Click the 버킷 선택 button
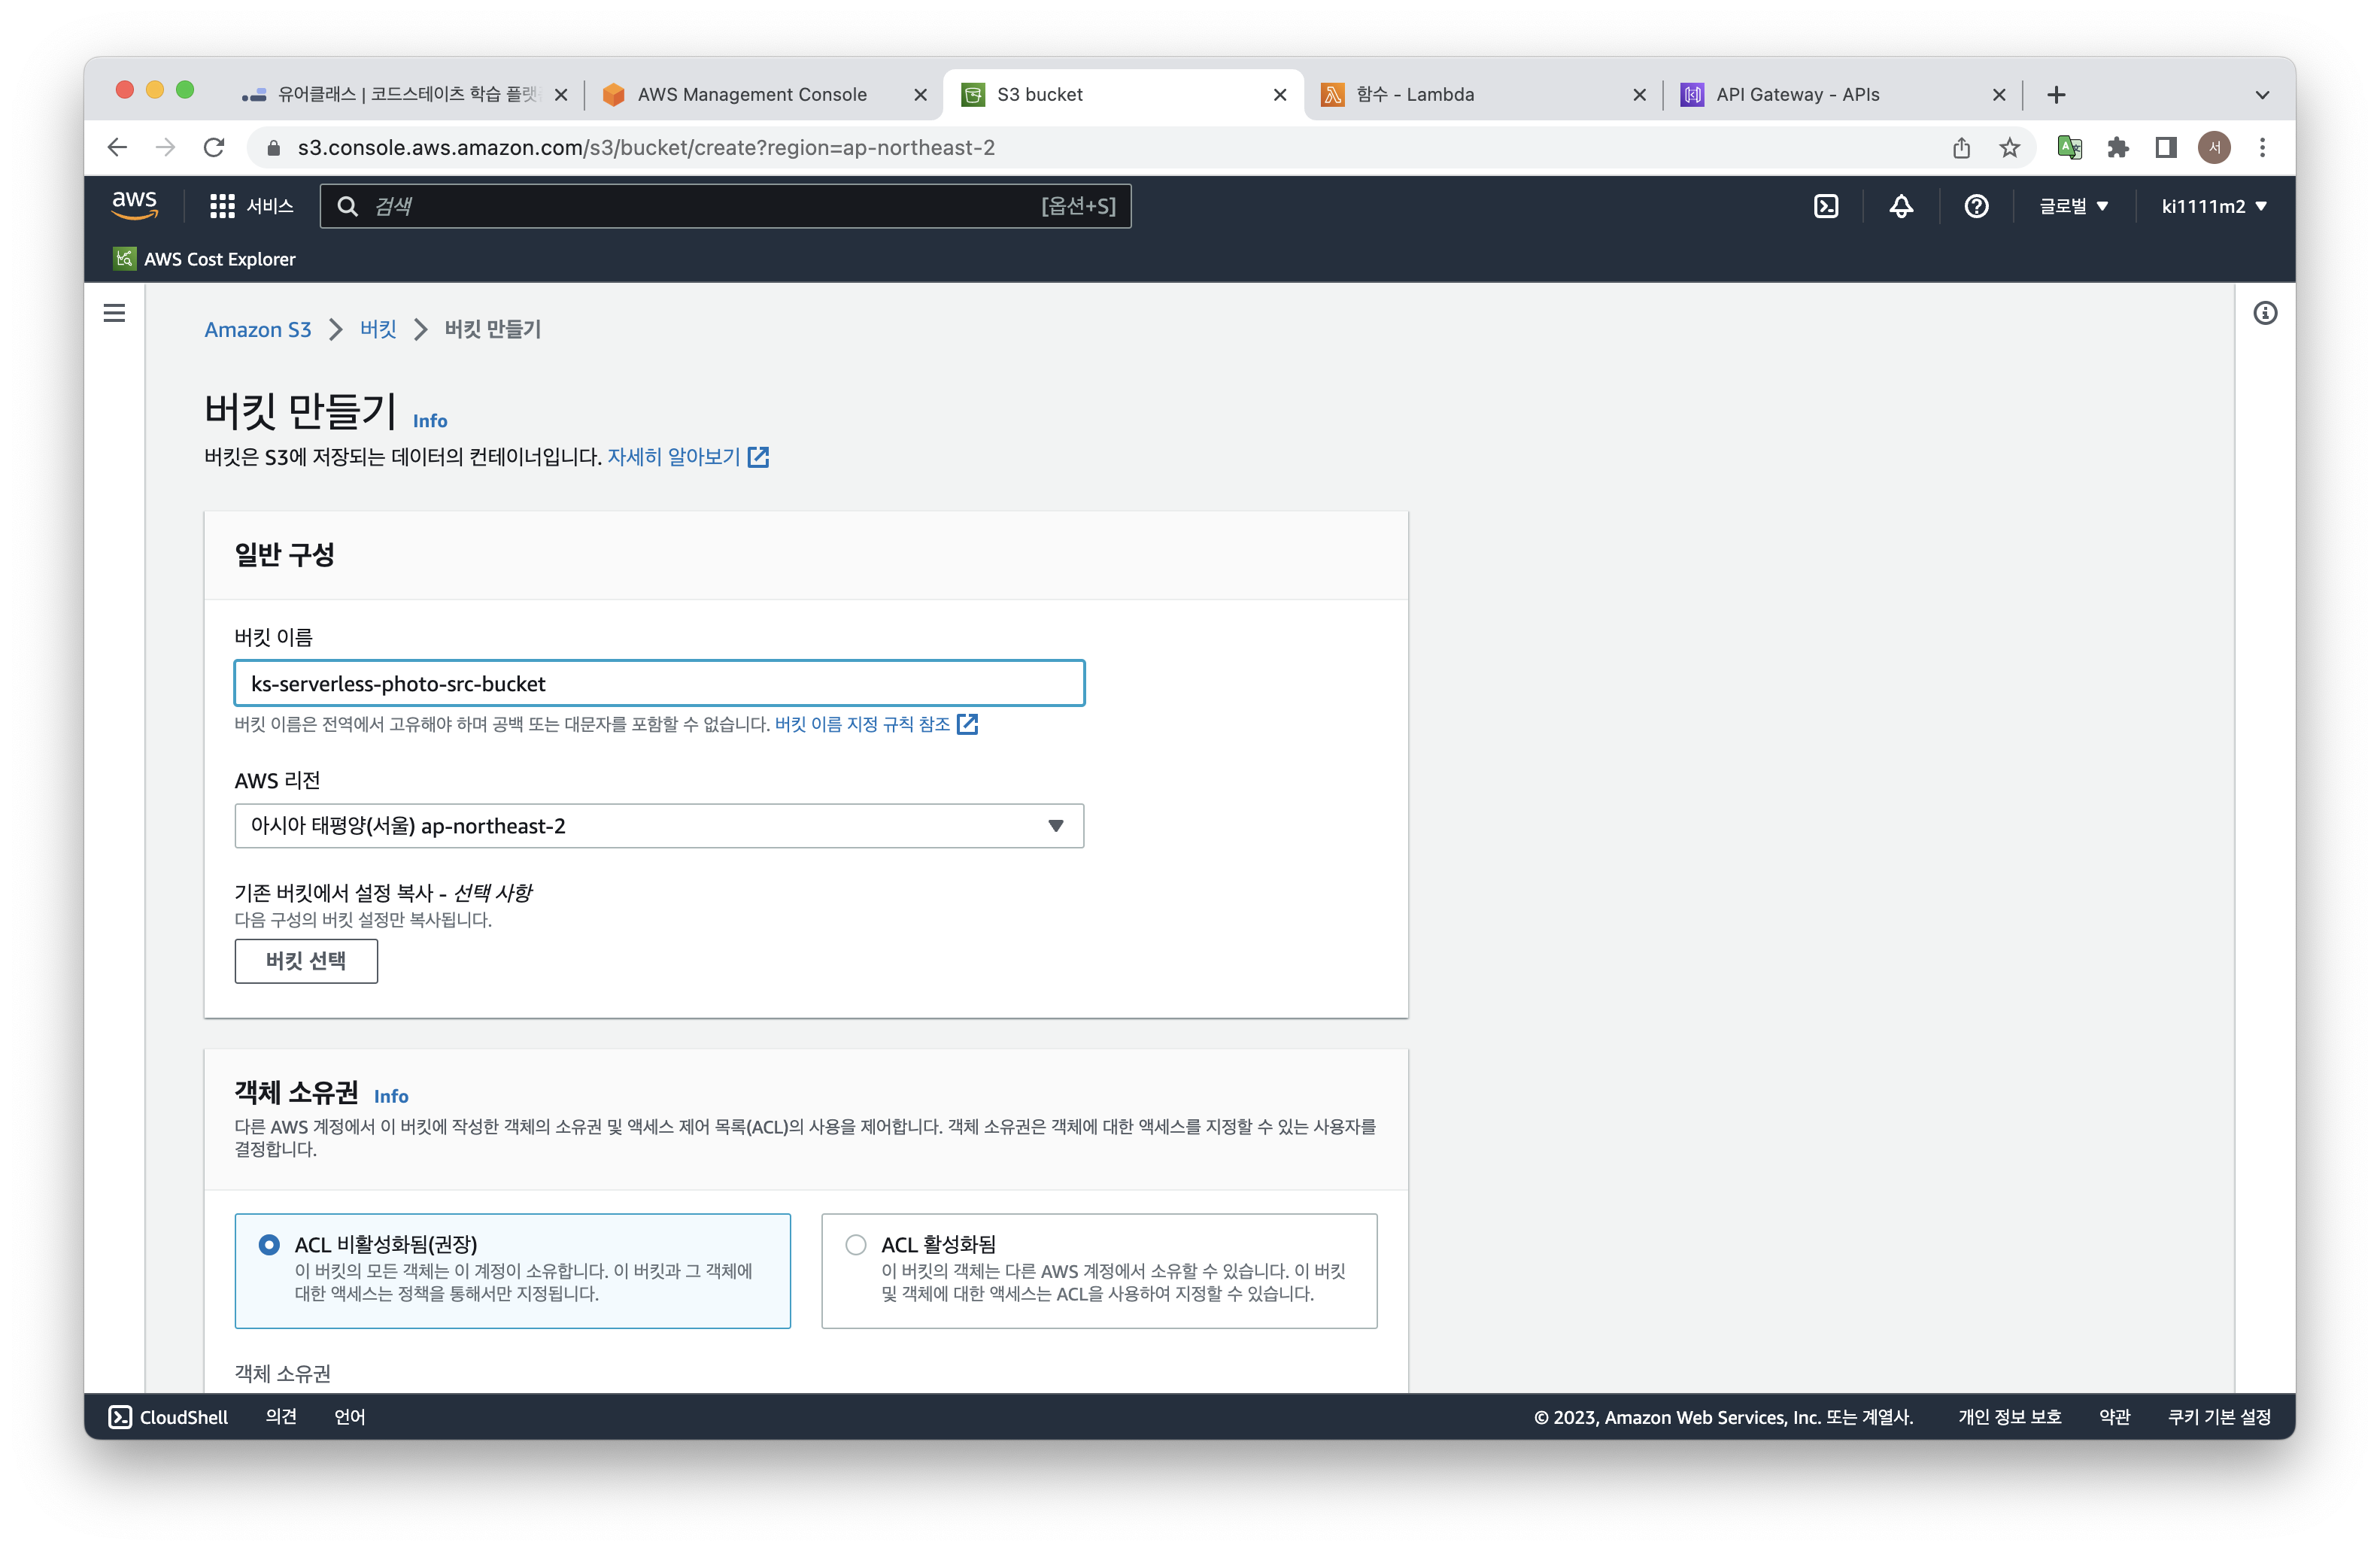 tap(306, 961)
